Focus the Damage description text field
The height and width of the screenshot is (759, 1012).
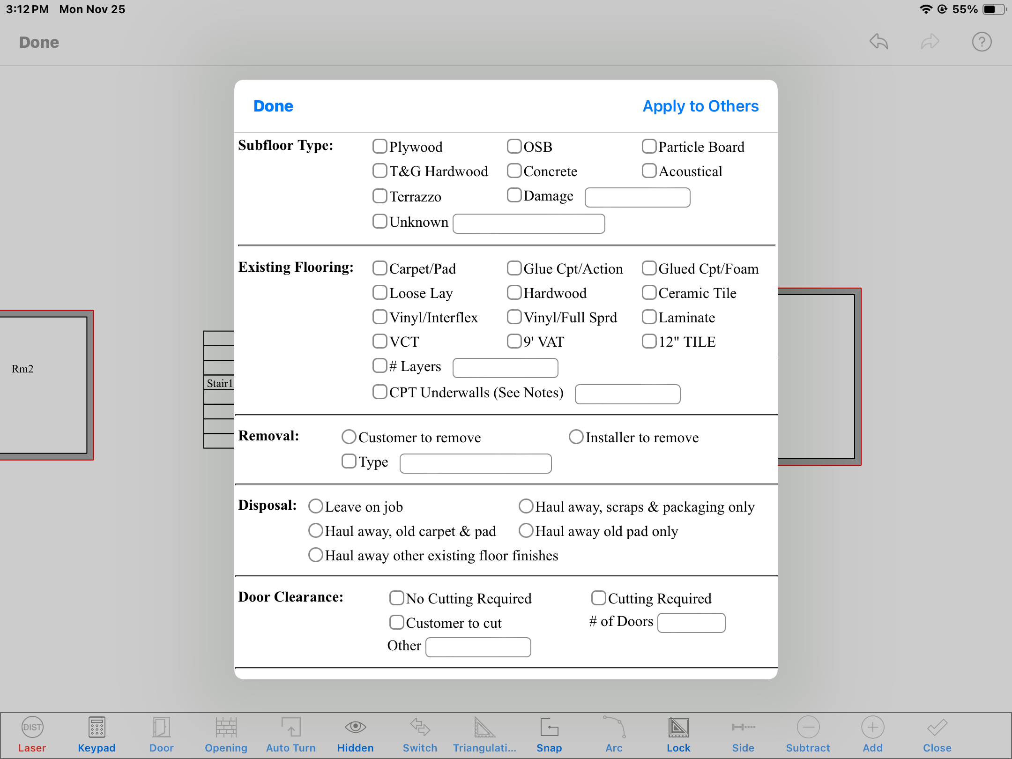pos(637,197)
